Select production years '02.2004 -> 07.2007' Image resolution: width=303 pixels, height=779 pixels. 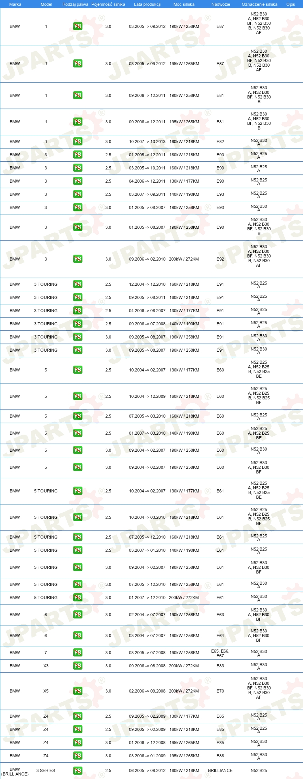point(147,615)
